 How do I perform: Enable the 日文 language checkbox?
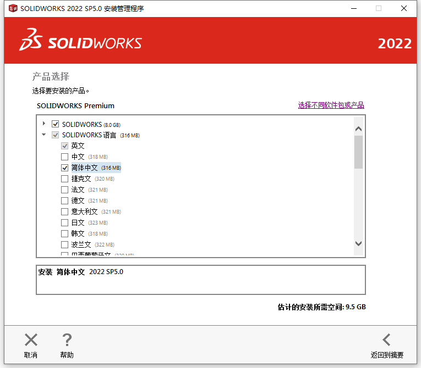pos(64,223)
